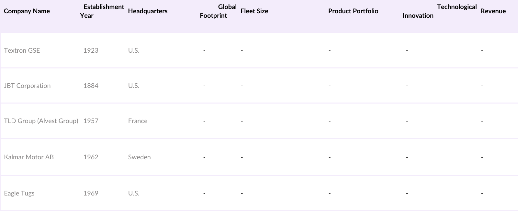Select the Kalmar Motor AB cell
The height and width of the screenshot is (211, 518).
(x=29, y=157)
